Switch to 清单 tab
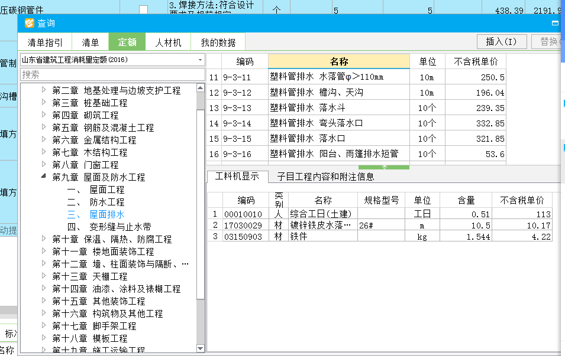The width and height of the screenshot is (565, 356). click(x=91, y=43)
